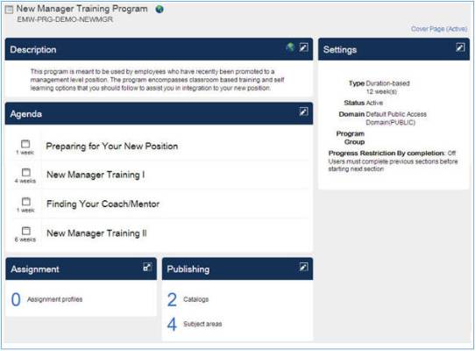The image size is (475, 351).
Task: Click the globe translate icon in Description header
Action: (x=290, y=47)
